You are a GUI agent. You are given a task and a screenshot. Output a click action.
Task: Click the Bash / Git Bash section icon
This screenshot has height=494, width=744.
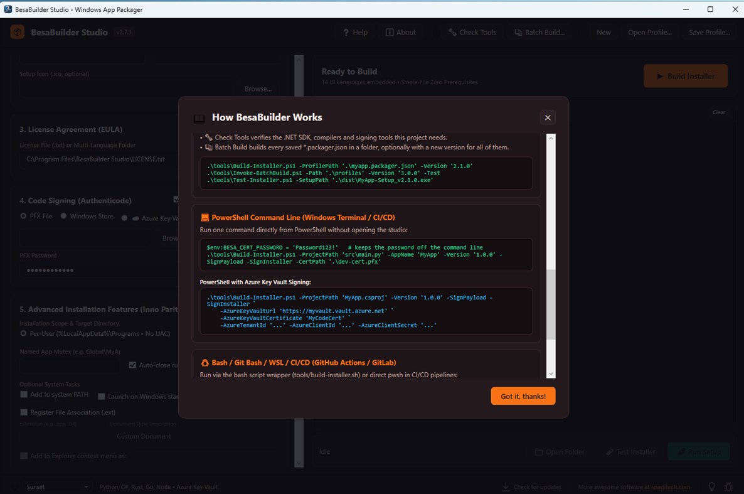coord(205,363)
